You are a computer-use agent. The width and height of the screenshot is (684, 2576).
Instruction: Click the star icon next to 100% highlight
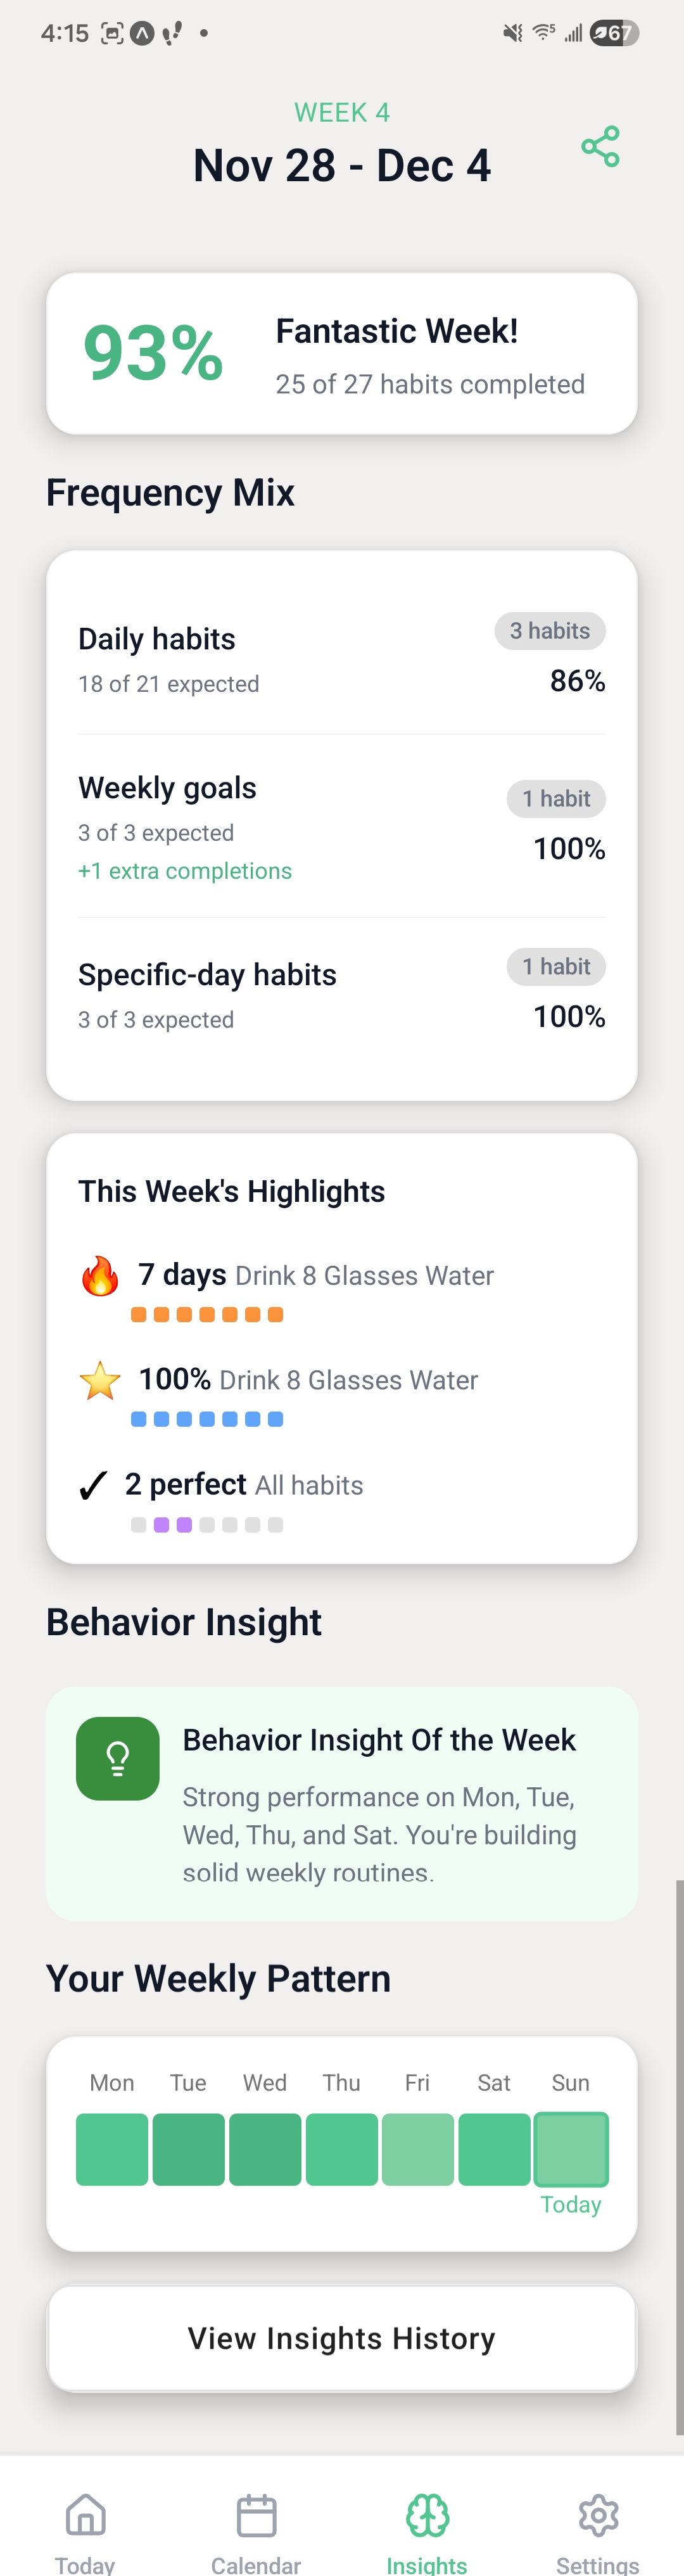[x=99, y=1381]
